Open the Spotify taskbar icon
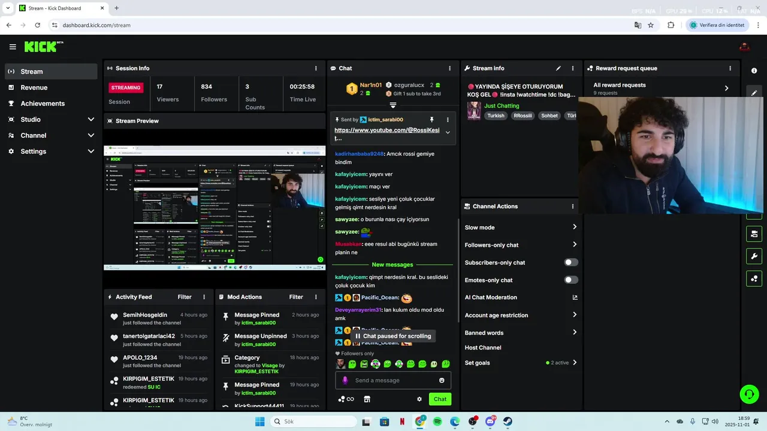This screenshot has width=767, height=431. tap(437, 422)
